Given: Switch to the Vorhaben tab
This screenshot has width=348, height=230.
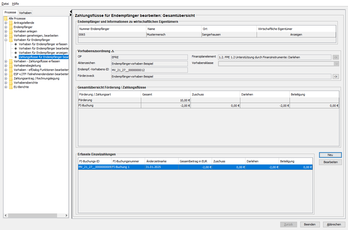Looking at the screenshot, I should (25, 13).
